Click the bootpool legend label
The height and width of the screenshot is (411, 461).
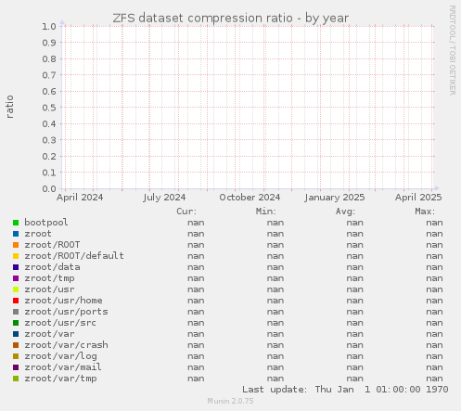pos(46,223)
